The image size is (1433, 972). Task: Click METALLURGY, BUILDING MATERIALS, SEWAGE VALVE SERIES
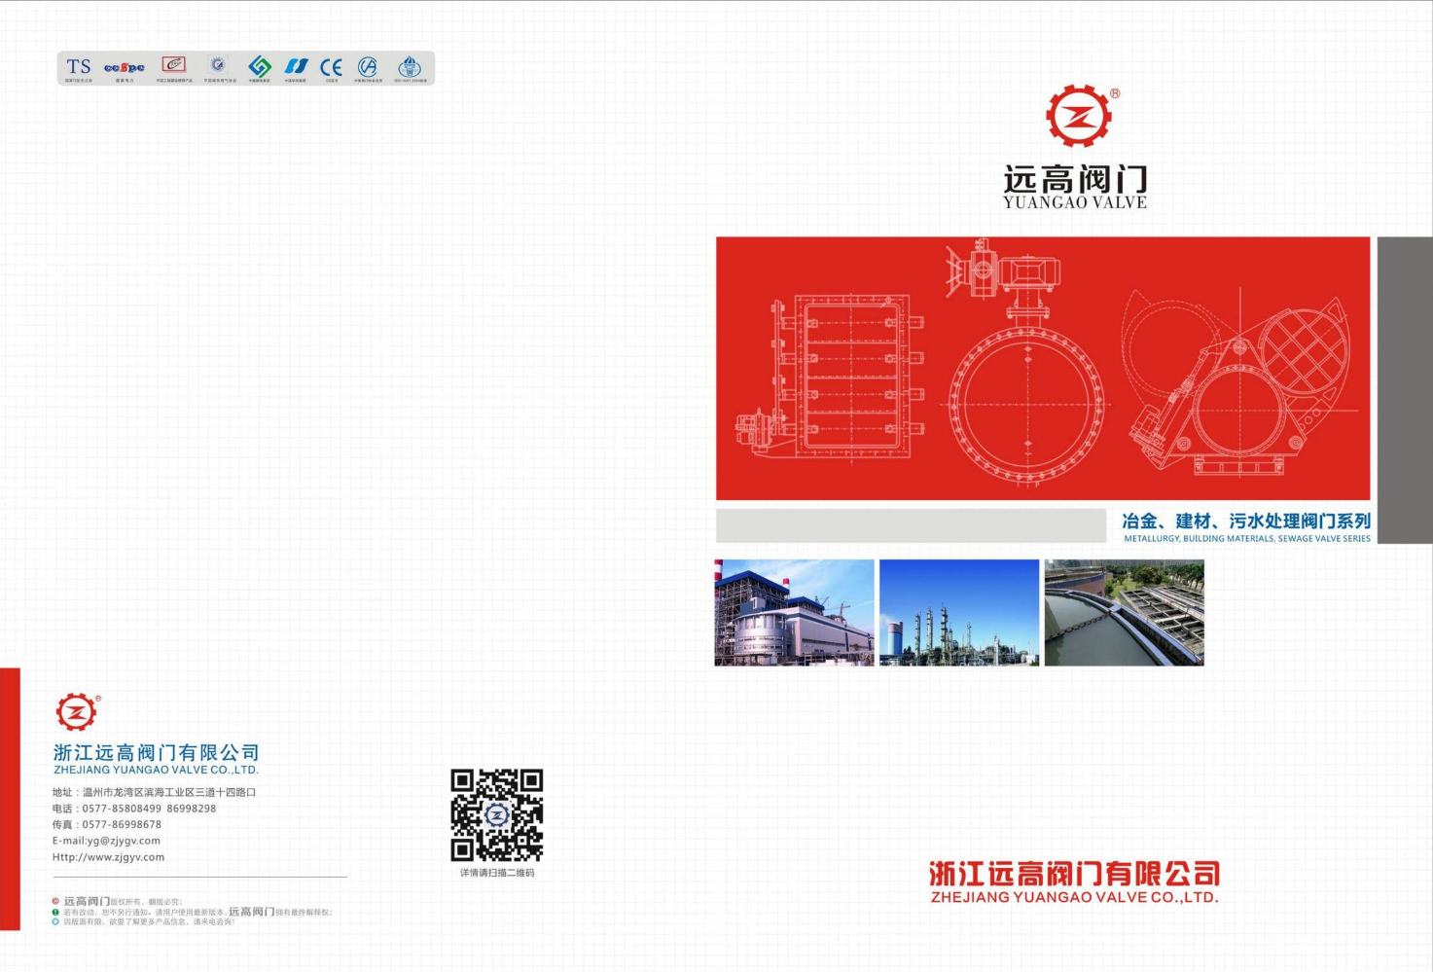coord(1247,538)
